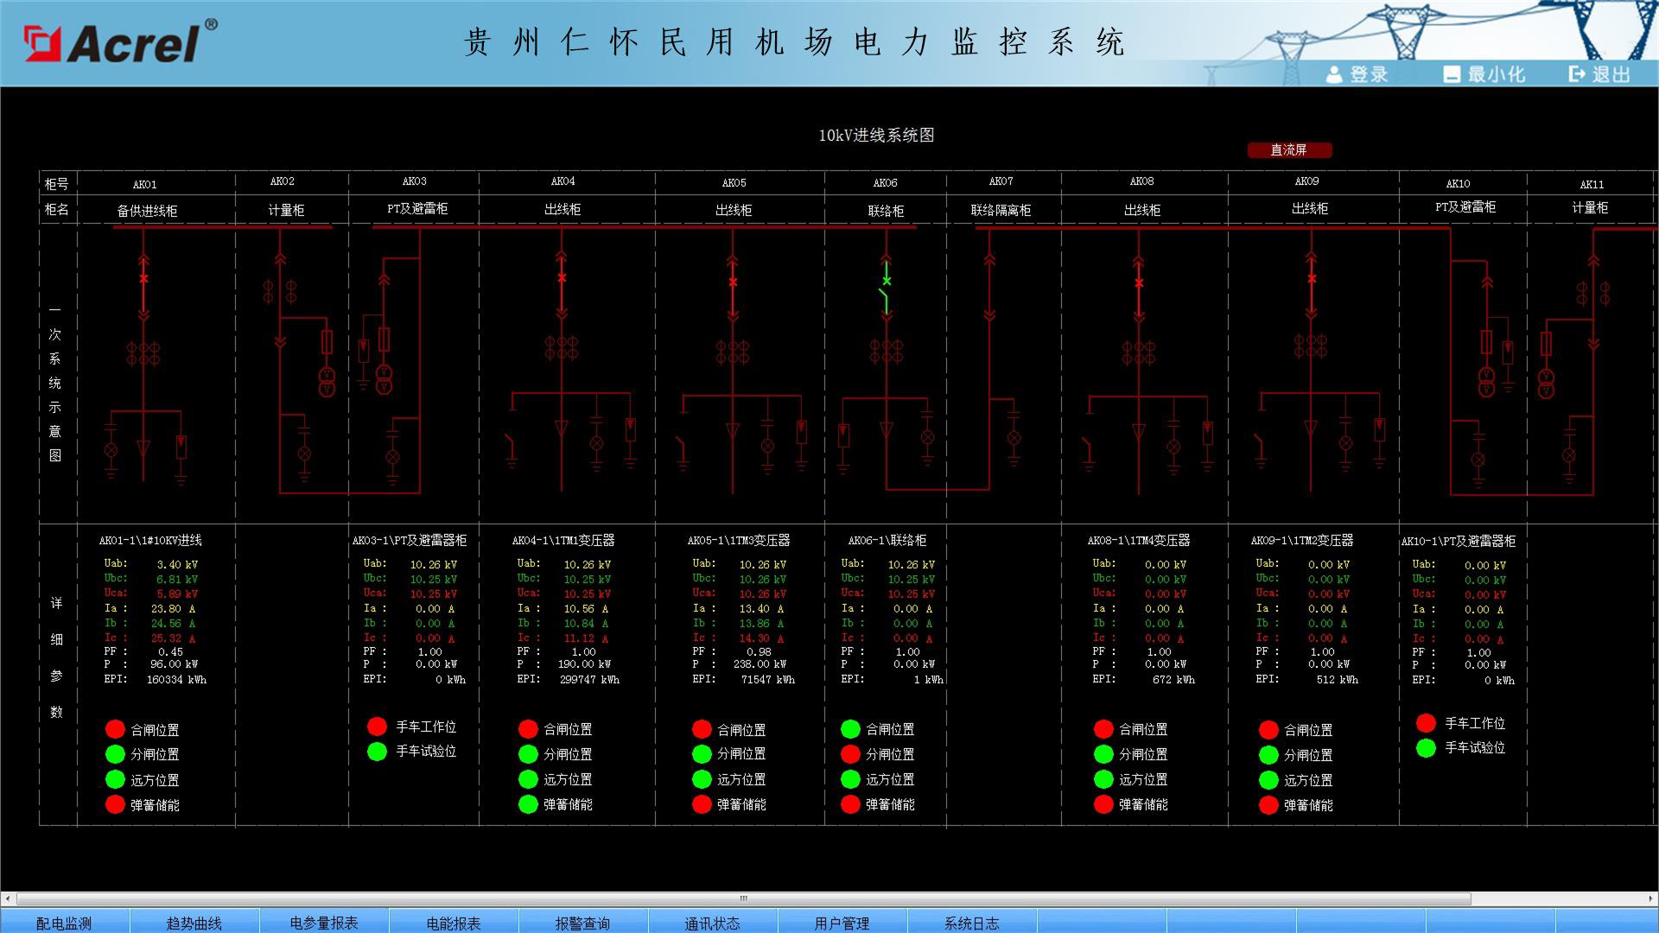This screenshot has height=933, width=1659.
Task: Click the AK10 voltage transformer symbol
Action: (x=1486, y=382)
